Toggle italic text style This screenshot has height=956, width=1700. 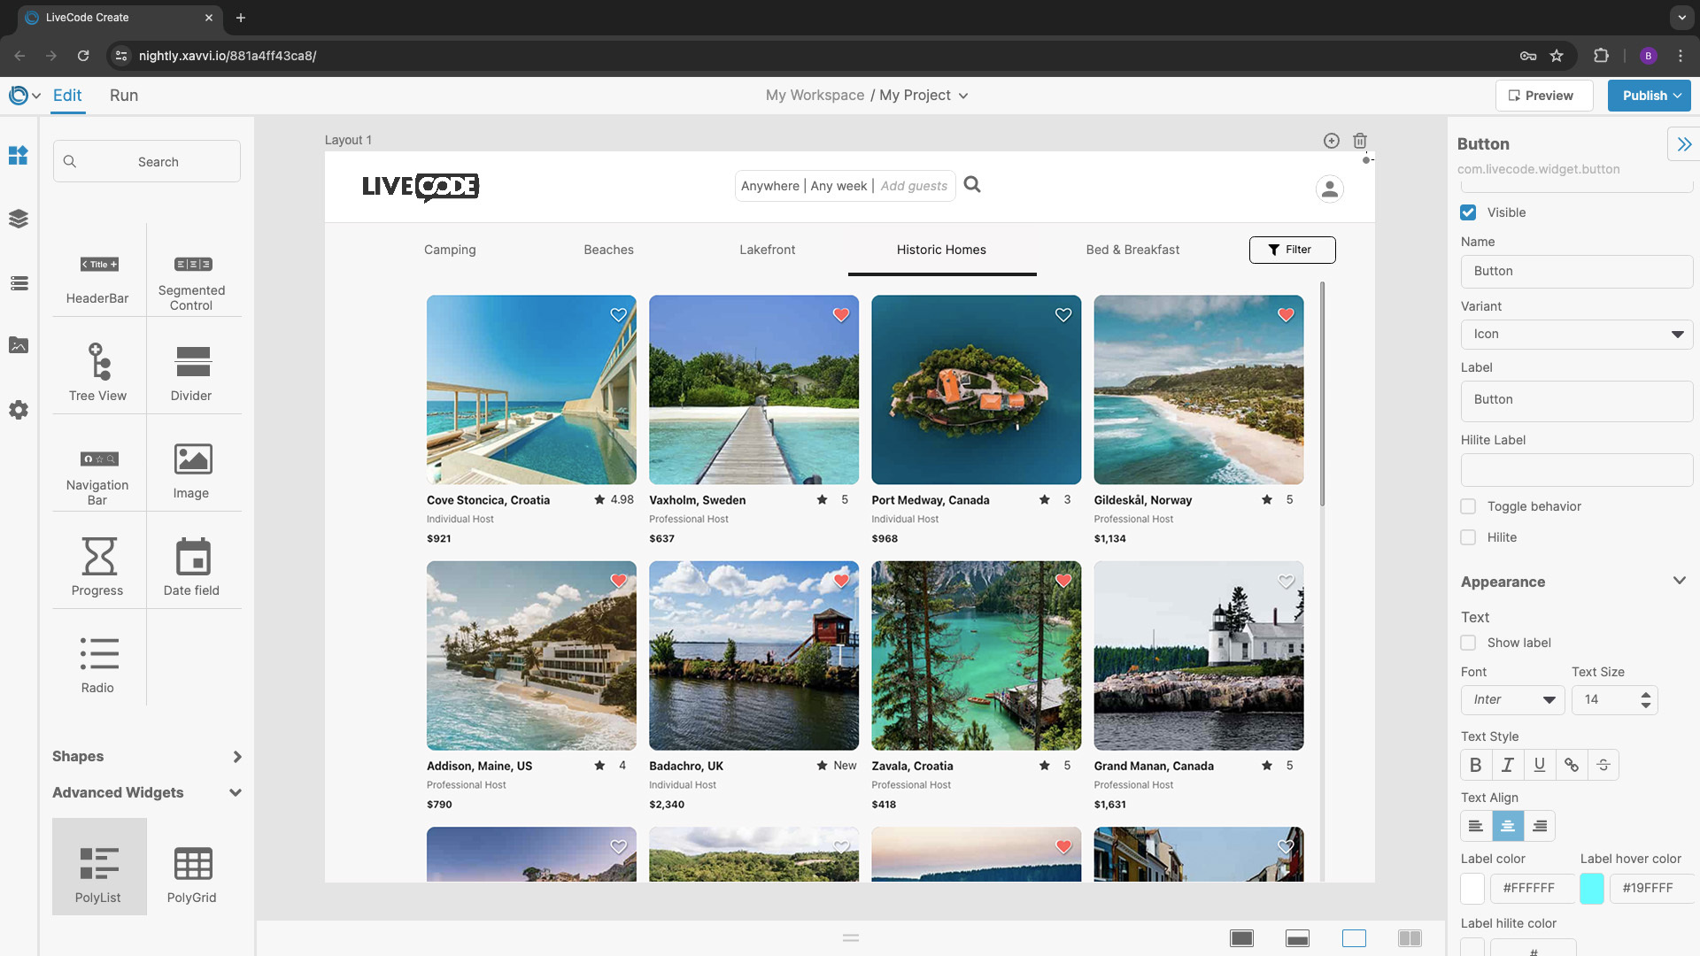click(x=1507, y=765)
